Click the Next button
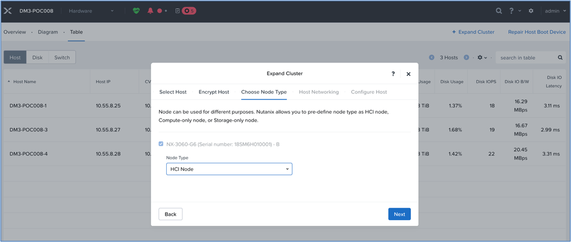571x242 pixels. (400, 214)
